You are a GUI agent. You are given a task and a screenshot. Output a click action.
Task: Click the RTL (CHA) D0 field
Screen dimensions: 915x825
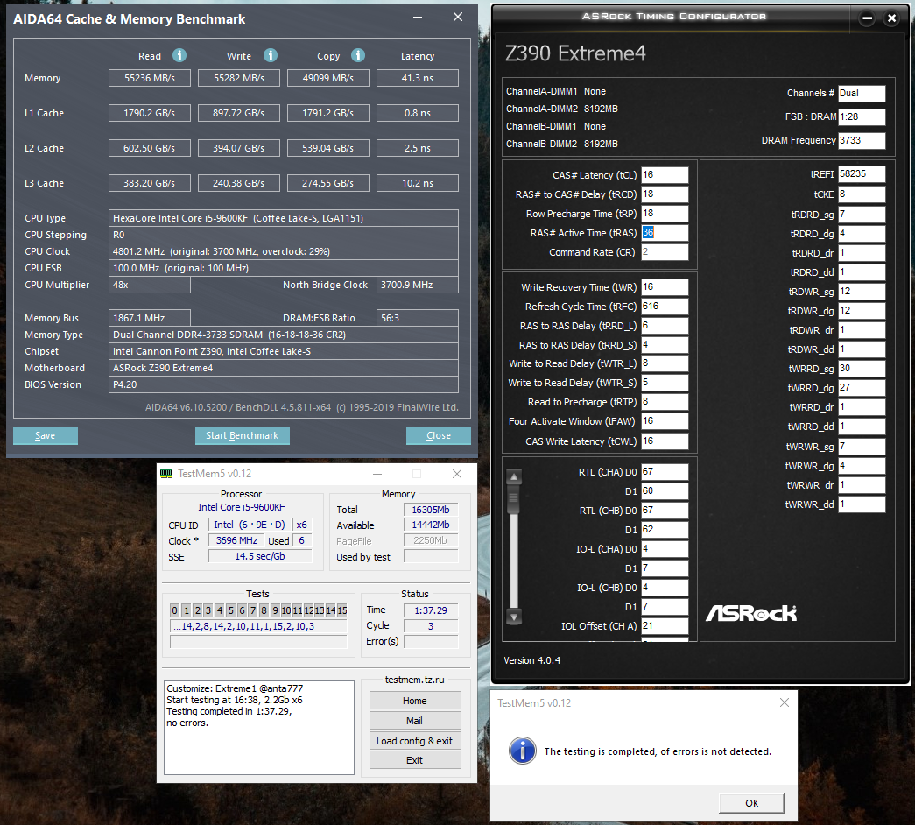665,472
